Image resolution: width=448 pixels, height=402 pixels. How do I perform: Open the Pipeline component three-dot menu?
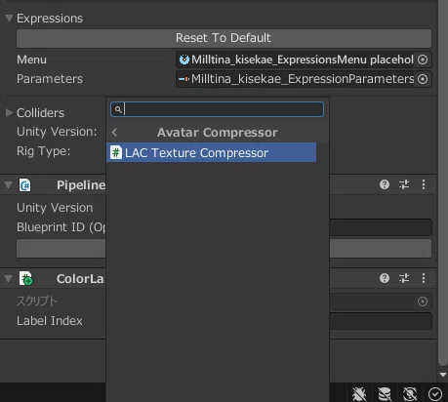point(424,184)
